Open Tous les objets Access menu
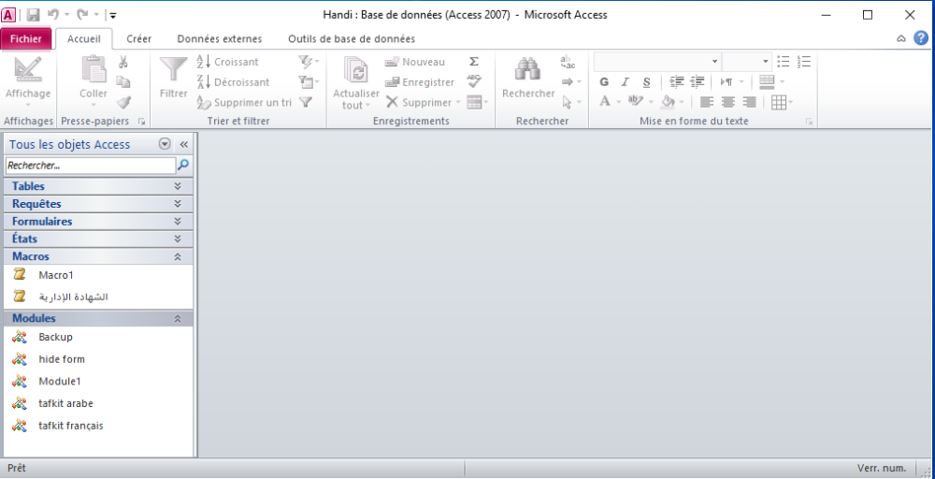Image resolution: width=935 pixels, height=479 pixels. (165, 144)
